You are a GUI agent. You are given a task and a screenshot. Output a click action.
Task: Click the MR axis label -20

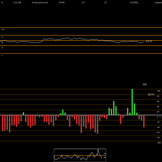[158, 122]
